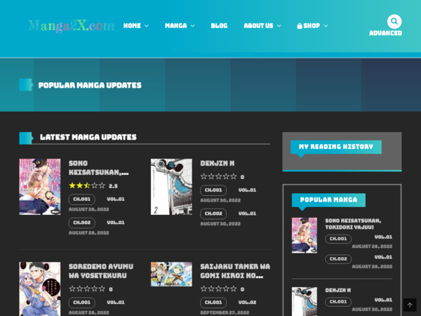Expand the About Us menu chevron

[279, 26]
